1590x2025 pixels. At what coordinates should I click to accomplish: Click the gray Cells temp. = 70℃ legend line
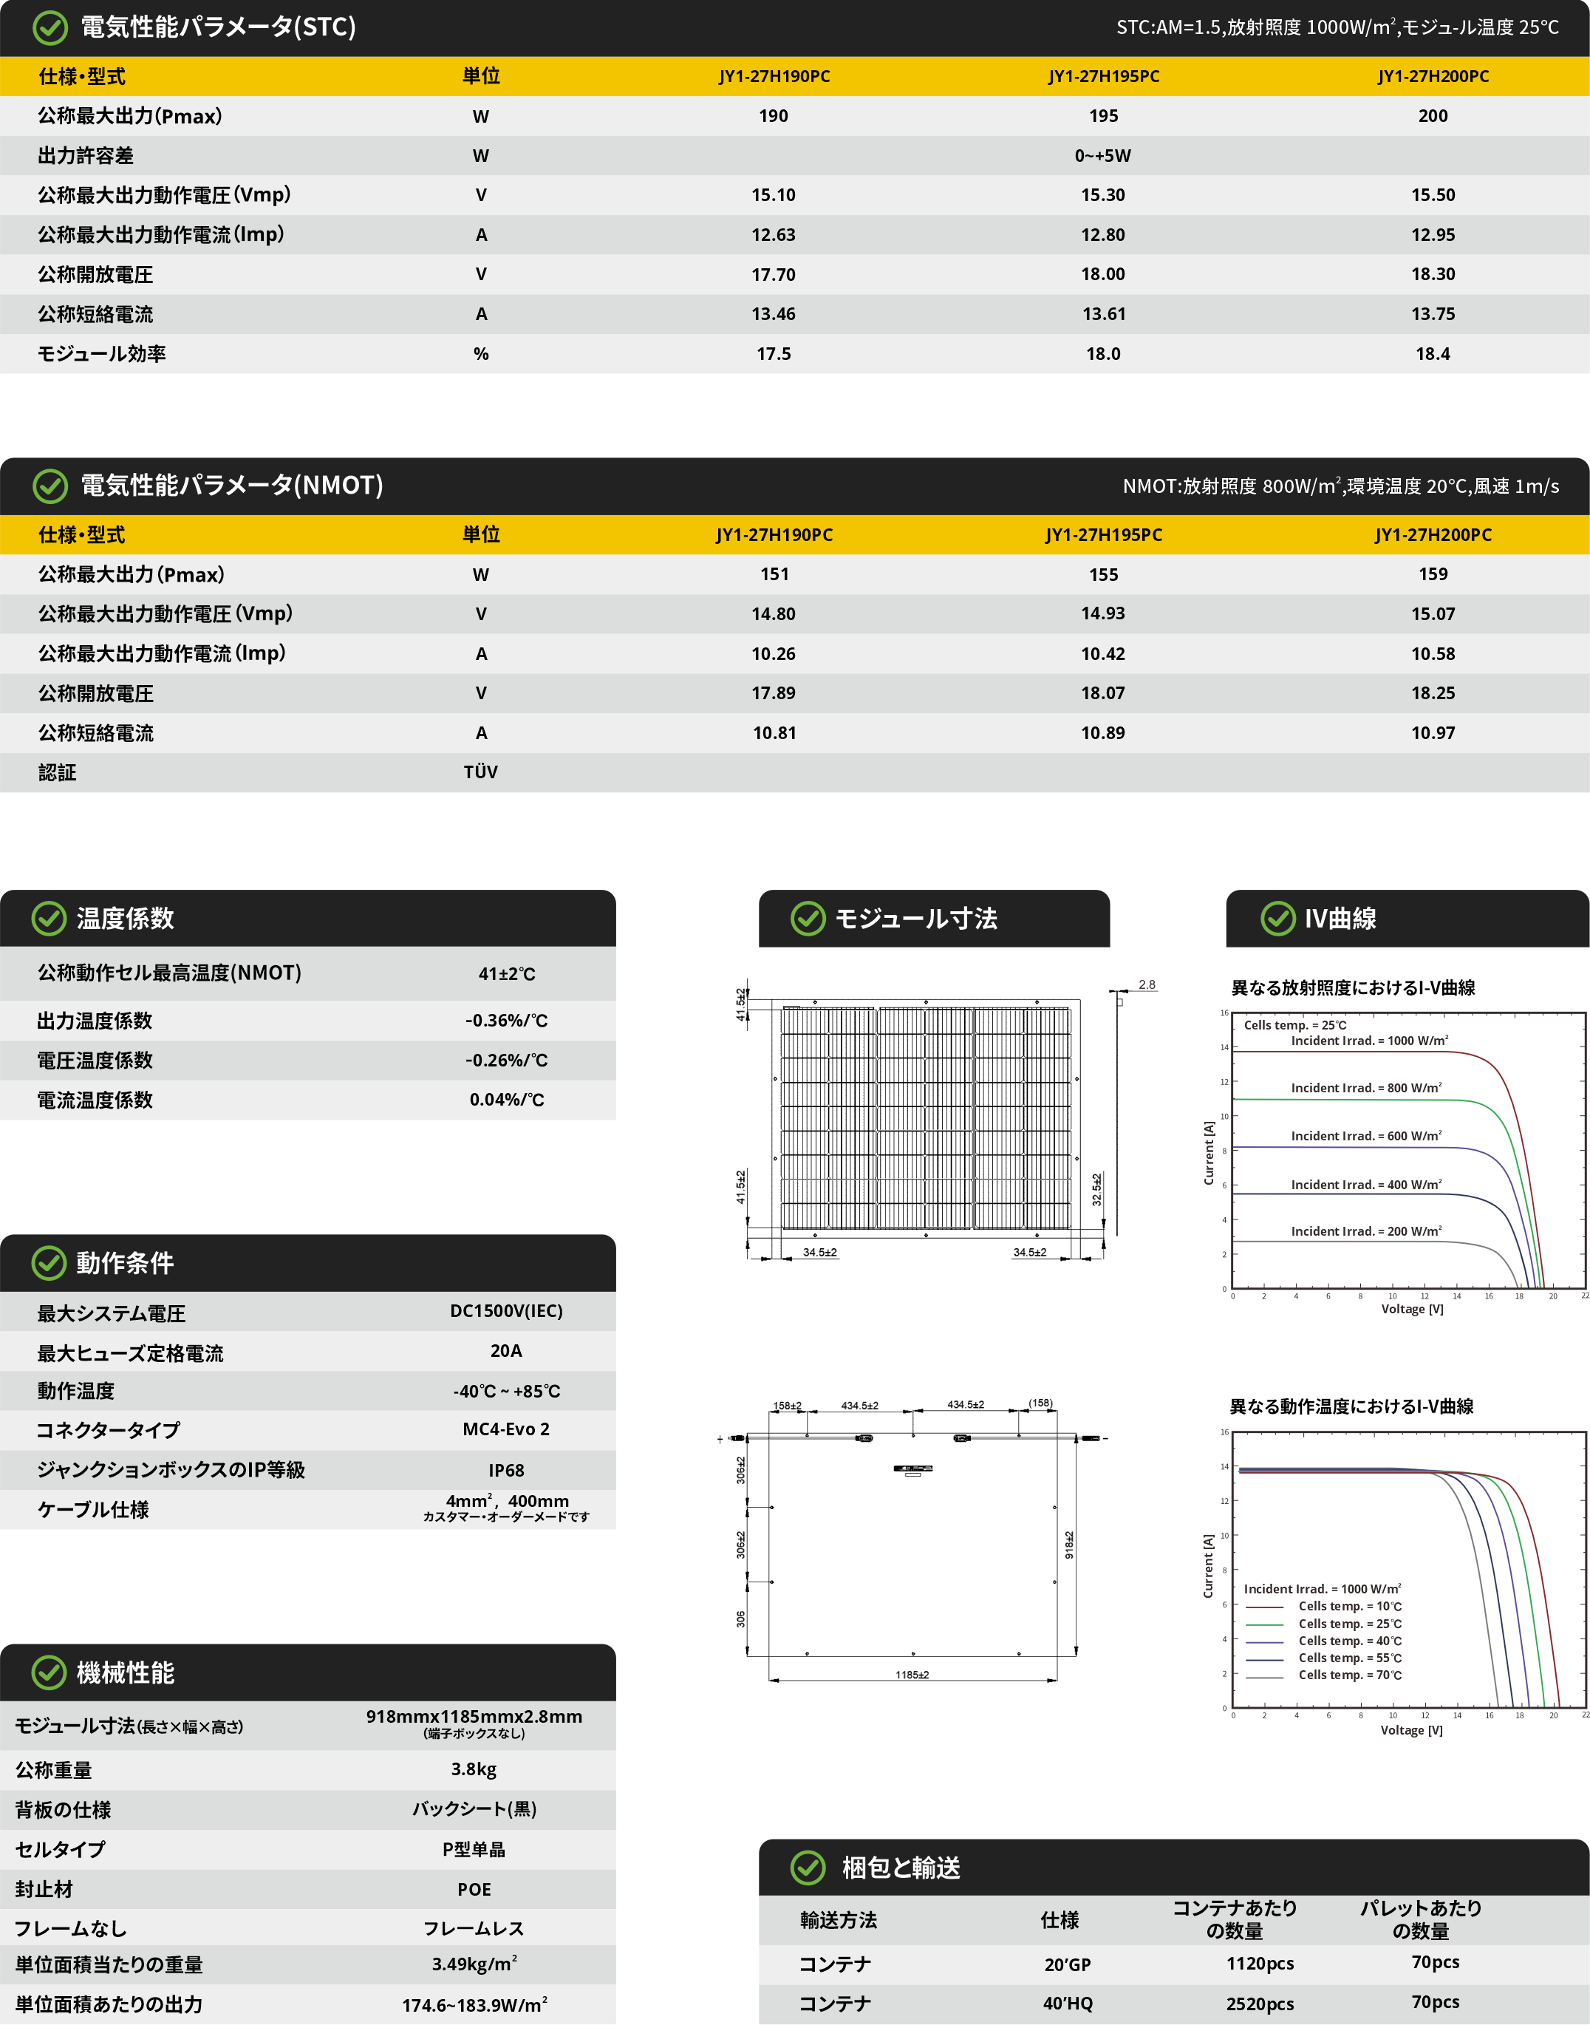coord(1264,1677)
